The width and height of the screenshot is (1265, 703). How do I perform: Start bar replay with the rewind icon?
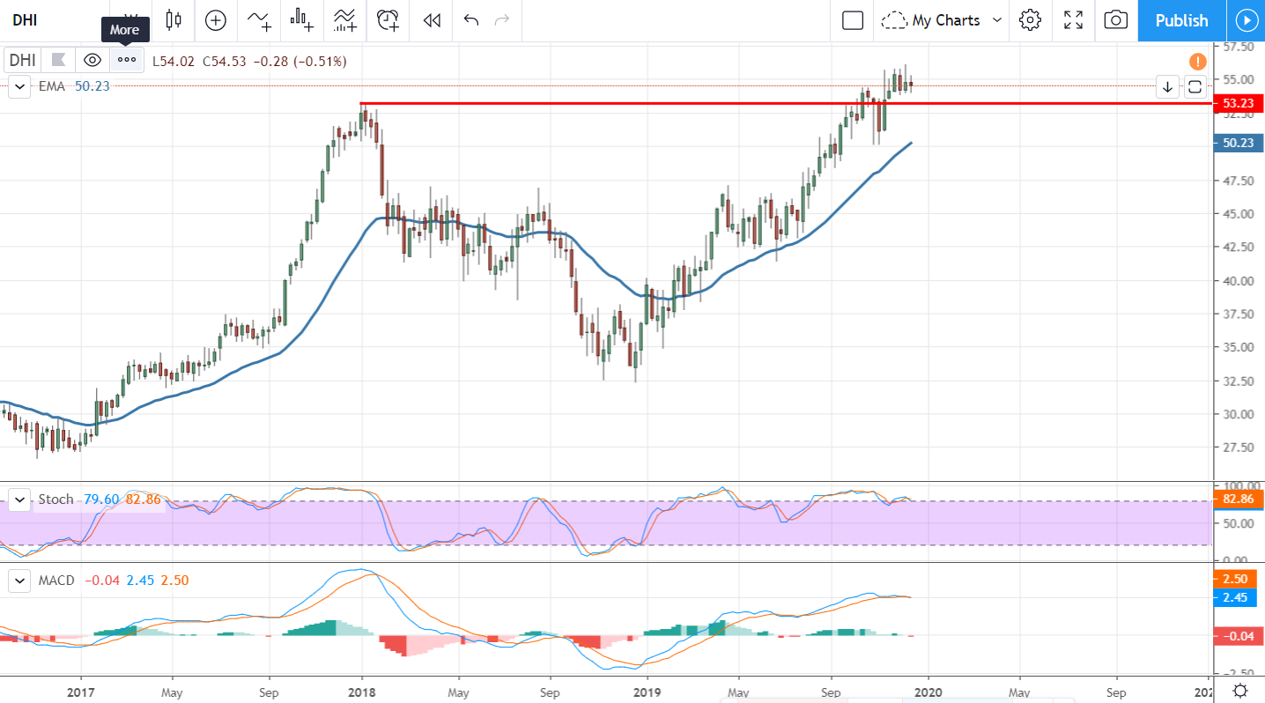(x=432, y=20)
